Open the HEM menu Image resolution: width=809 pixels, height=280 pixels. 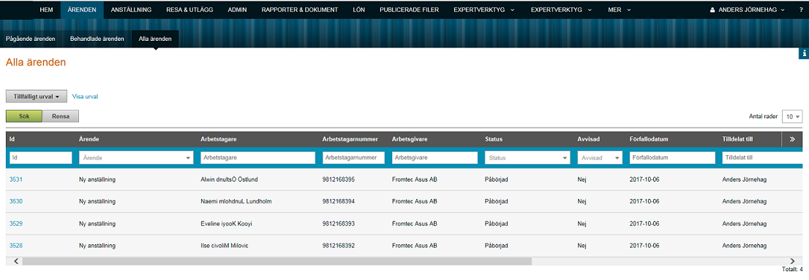point(46,9)
